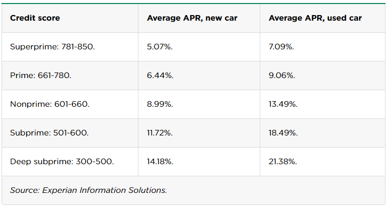Select the 'Superprime: 781-850.' cell
The width and height of the screenshot is (387, 207).
(x=53, y=47)
